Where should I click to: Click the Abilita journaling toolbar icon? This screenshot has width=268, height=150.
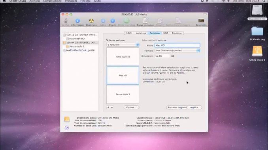pyautogui.click(x=126, y=21)
